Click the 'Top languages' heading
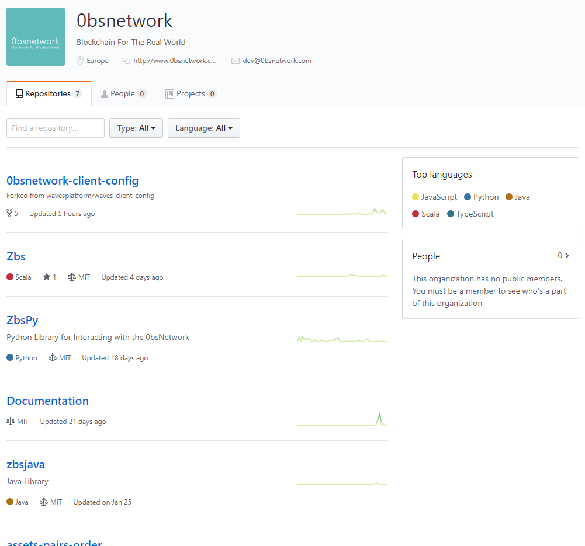 (x=442, y=175)
